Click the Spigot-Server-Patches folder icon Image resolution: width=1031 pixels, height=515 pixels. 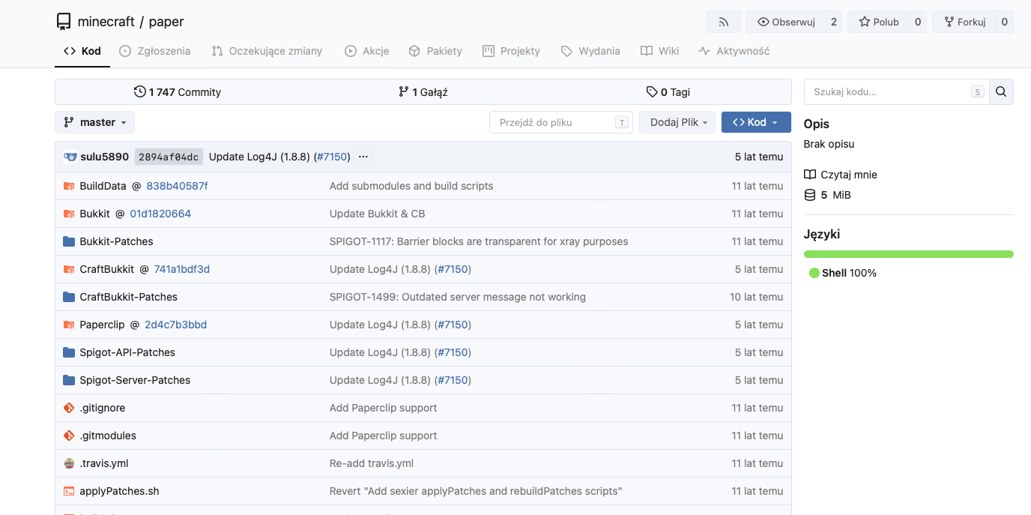click(x=69, y=380)
